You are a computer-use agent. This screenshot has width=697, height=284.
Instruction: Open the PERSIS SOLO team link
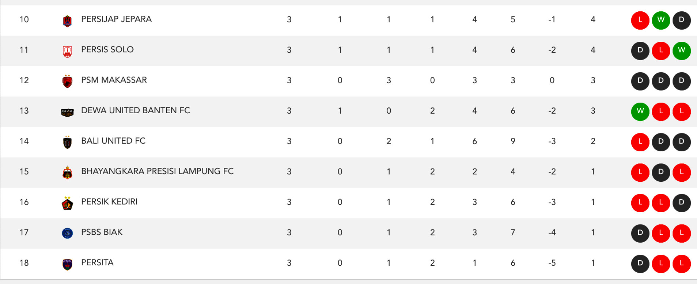coord(107,49)
